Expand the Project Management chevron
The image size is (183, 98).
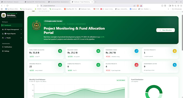[x=21, y=29]
